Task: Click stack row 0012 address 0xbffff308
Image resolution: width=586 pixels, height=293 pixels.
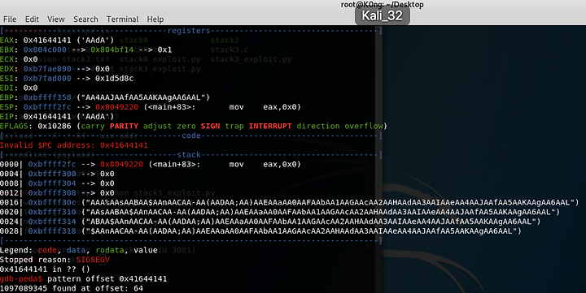Action: click(x=52, y=193)
